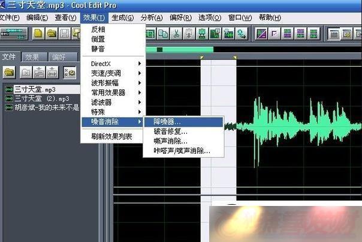This screenshot has height=242, width=362.
Task: Choose 倒置 from the effects menu
Action: pyautogui.click(x=113, y=39)
